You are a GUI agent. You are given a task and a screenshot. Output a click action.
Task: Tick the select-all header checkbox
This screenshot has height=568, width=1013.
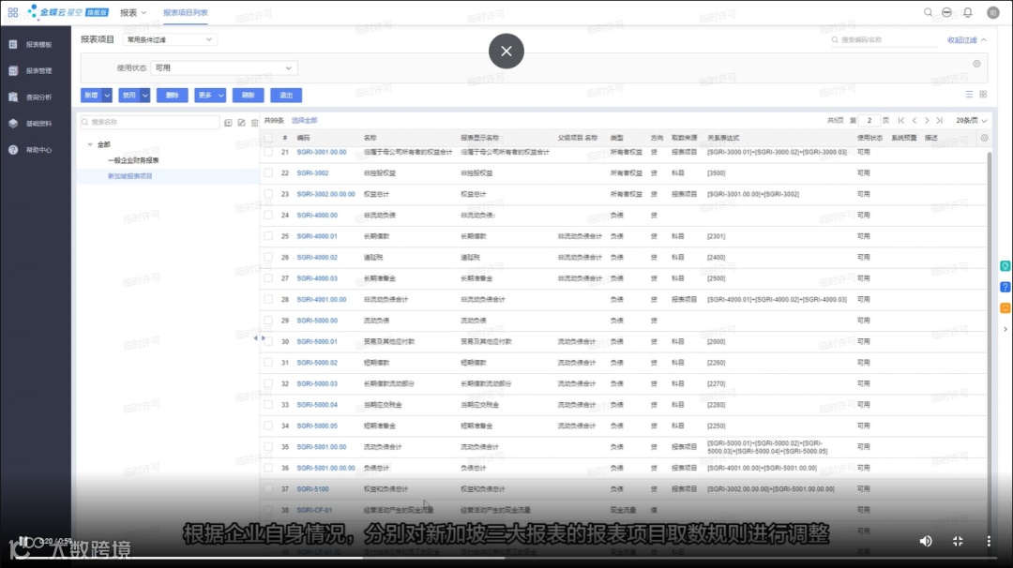(x=268, y=138)
